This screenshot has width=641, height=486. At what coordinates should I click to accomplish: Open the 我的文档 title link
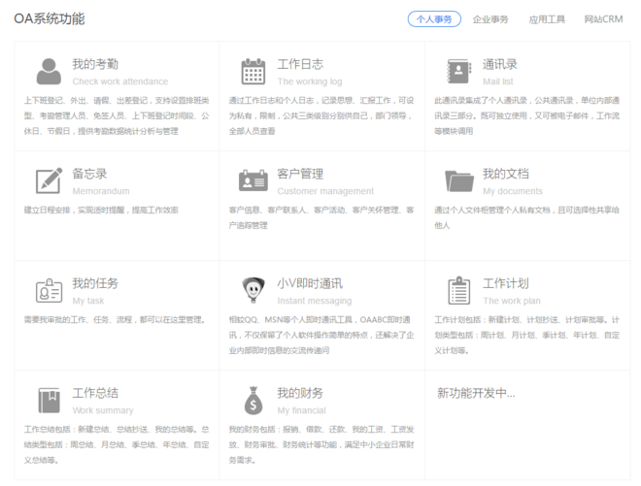(x=506, y=174)
